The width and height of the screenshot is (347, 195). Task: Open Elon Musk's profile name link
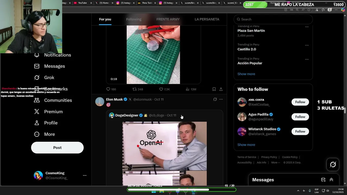(x=114, y=99)
